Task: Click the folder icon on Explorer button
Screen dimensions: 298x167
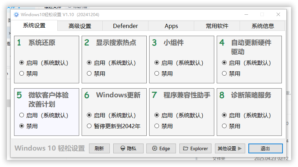Action: [185, 148]
